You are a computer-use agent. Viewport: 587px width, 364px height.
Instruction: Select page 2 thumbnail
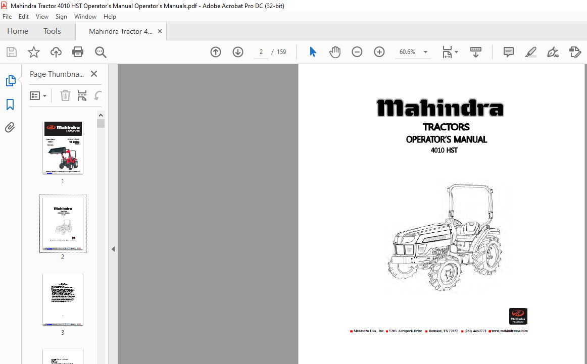(63, 223)
